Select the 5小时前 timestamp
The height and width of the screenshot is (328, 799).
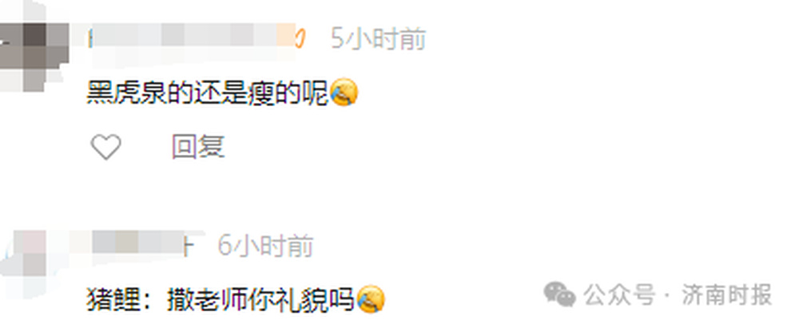point(378,39)
